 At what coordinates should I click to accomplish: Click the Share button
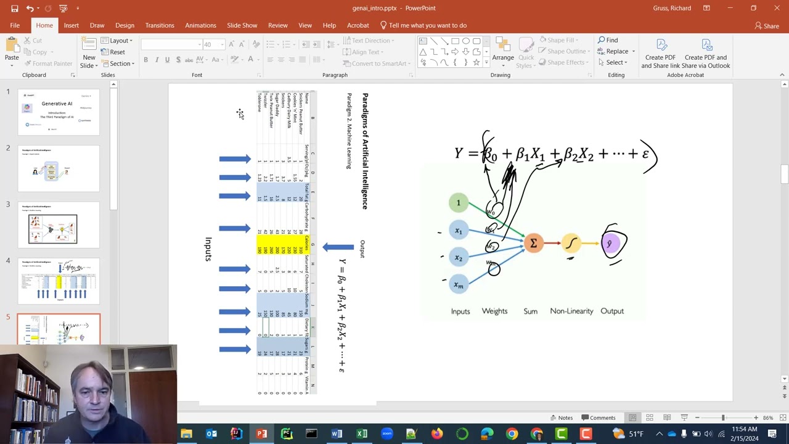[767, 26]
